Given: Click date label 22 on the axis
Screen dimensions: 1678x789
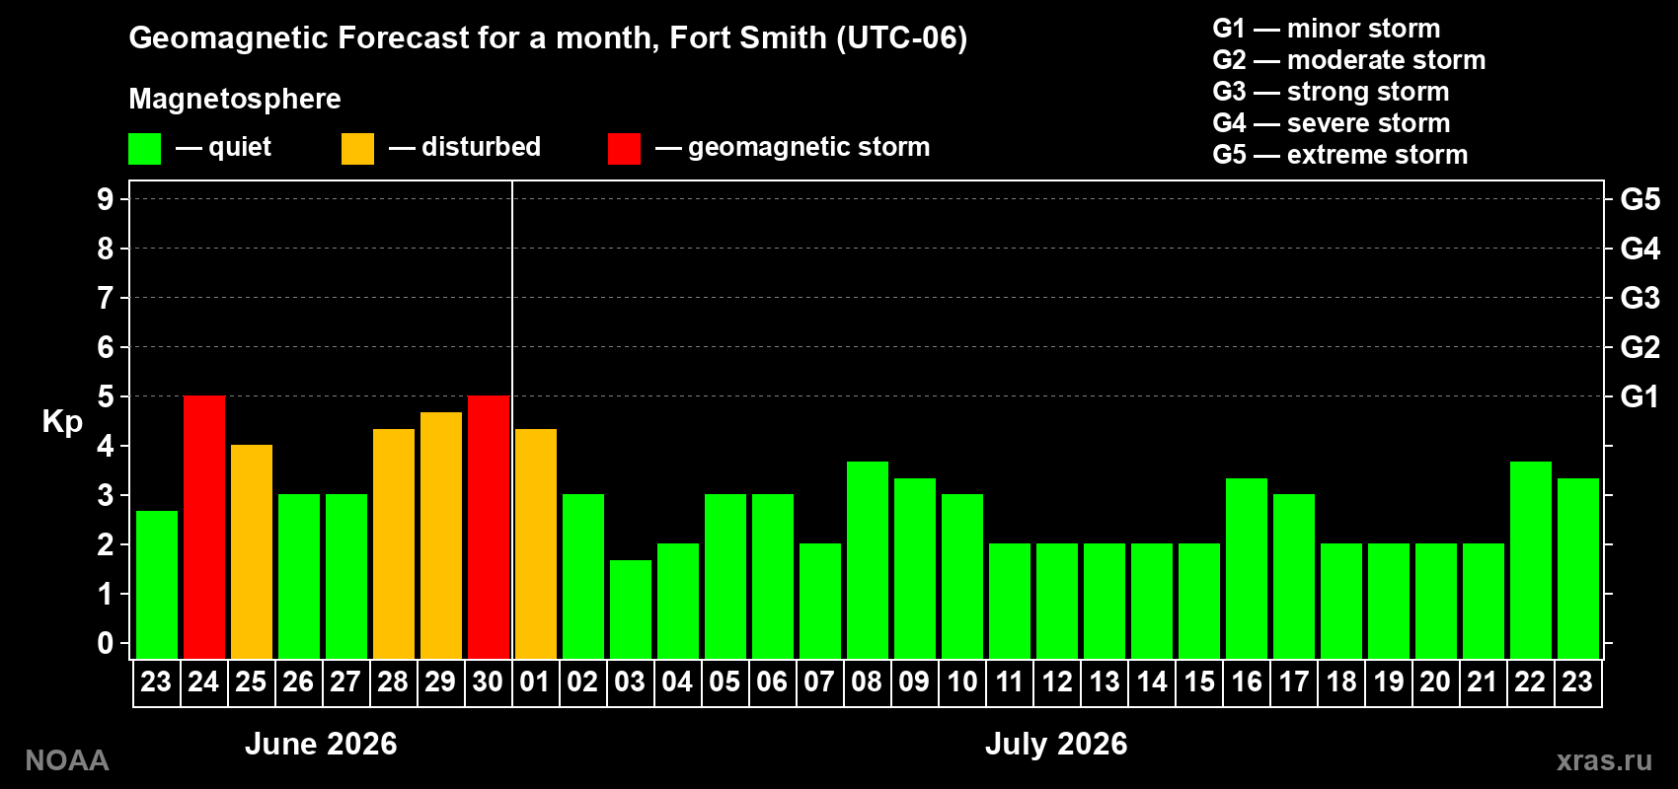Looking at the screenshot, I should (1530, 682).
